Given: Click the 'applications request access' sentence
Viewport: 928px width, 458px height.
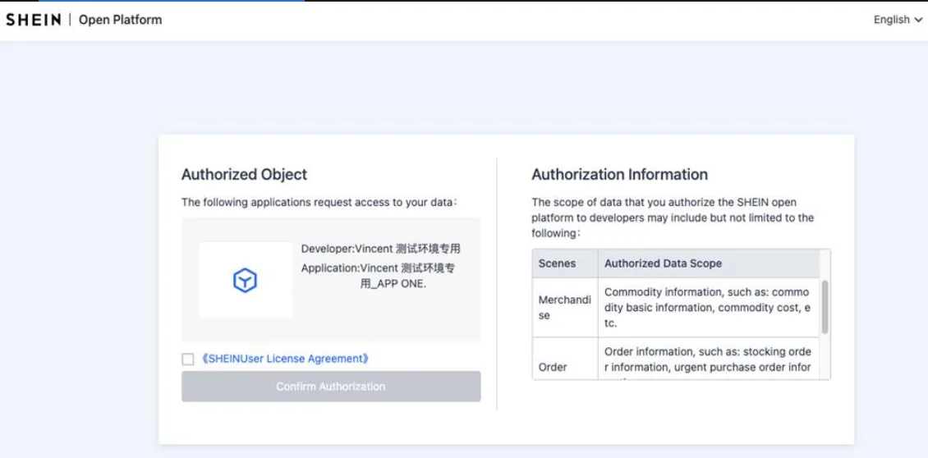Looking at the screenshot, I should (319, 203).
